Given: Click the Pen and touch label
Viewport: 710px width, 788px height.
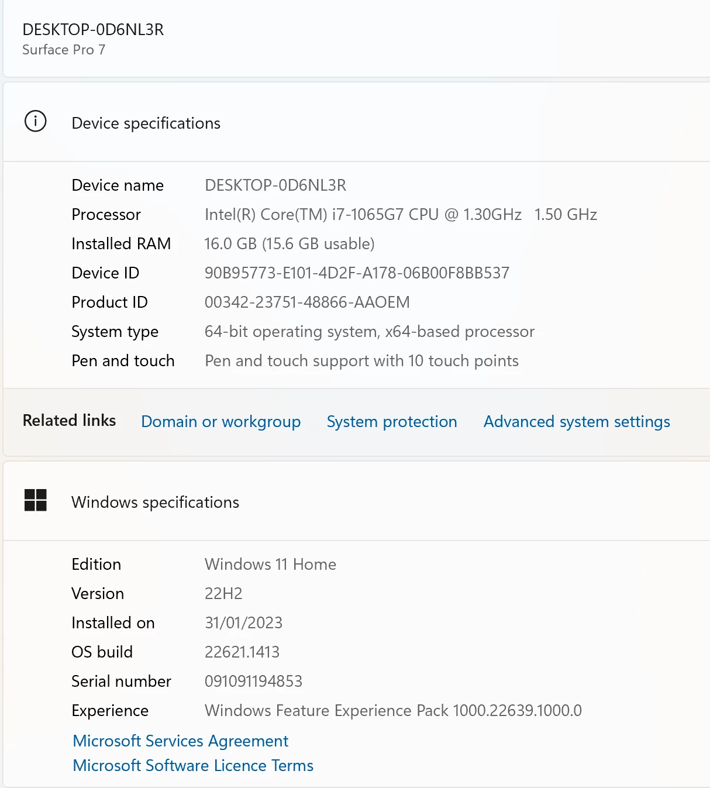Looking at the screenshot, I should coord(123,360).
